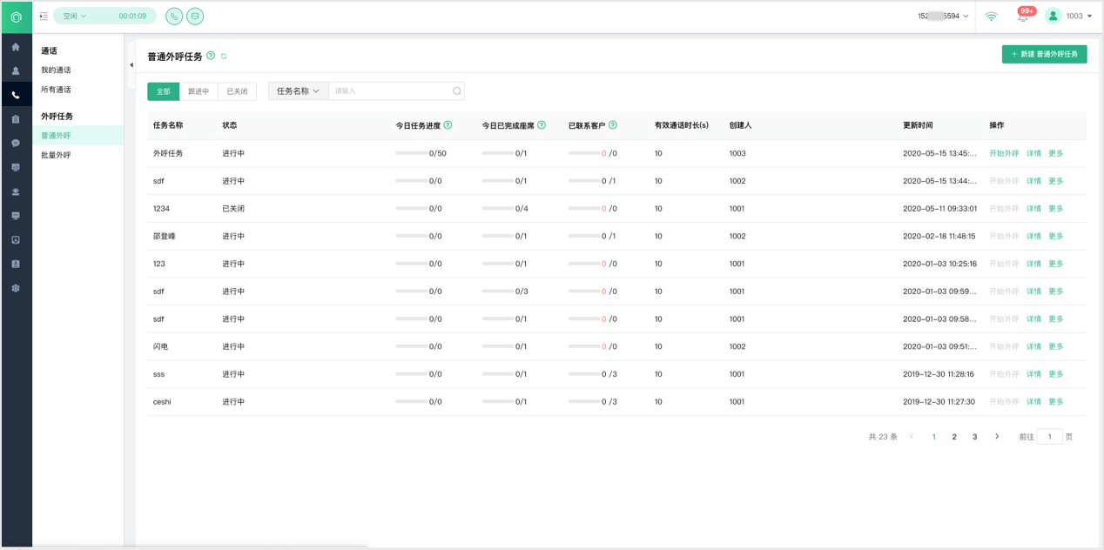The image size is (1104, 550).
Task: Open the home icon in left sidebar
Action: tap(16, 47)
